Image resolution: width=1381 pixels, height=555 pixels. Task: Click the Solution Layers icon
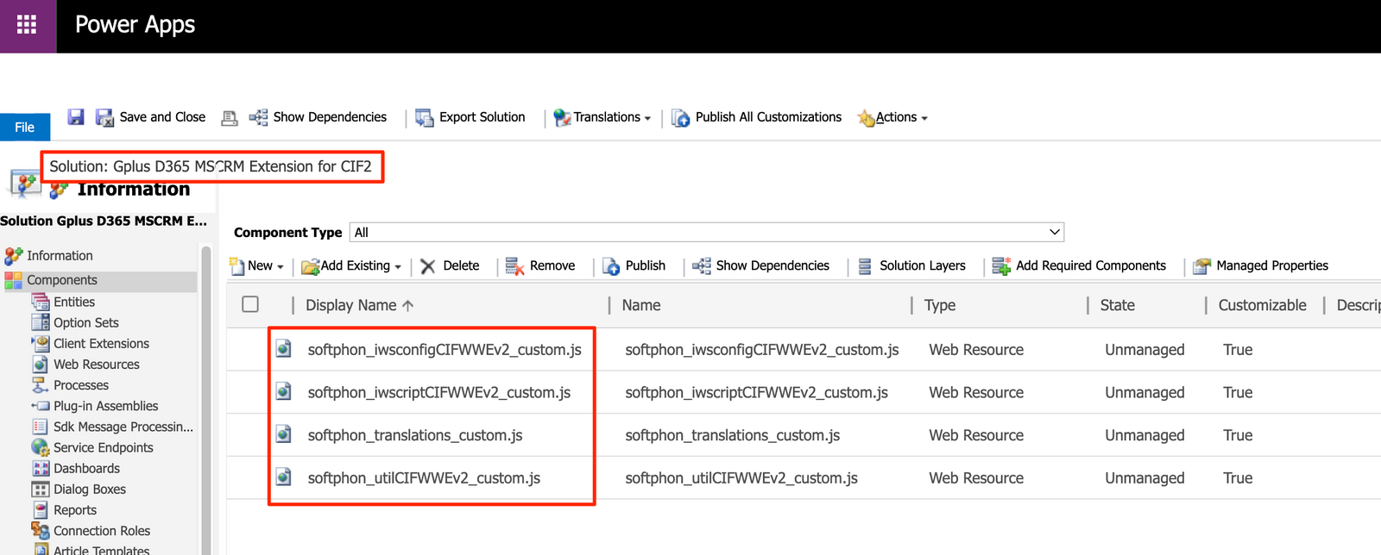point(865,266)
